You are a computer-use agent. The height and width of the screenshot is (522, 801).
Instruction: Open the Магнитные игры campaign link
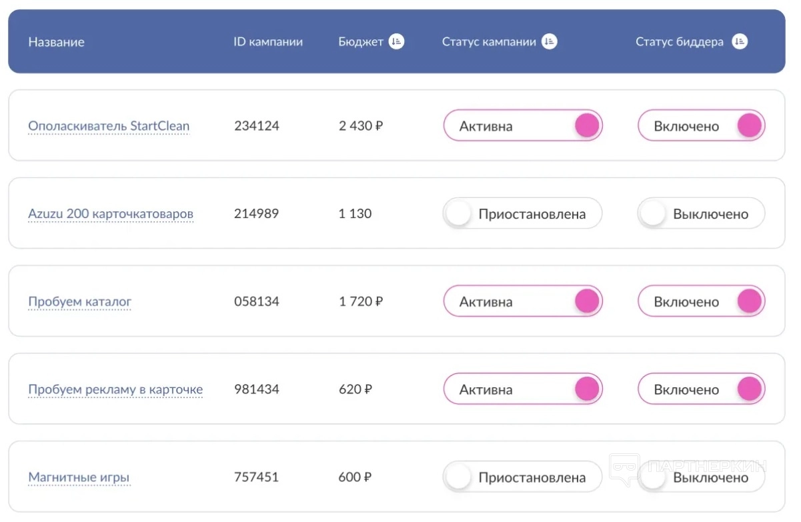coord(79,477)
